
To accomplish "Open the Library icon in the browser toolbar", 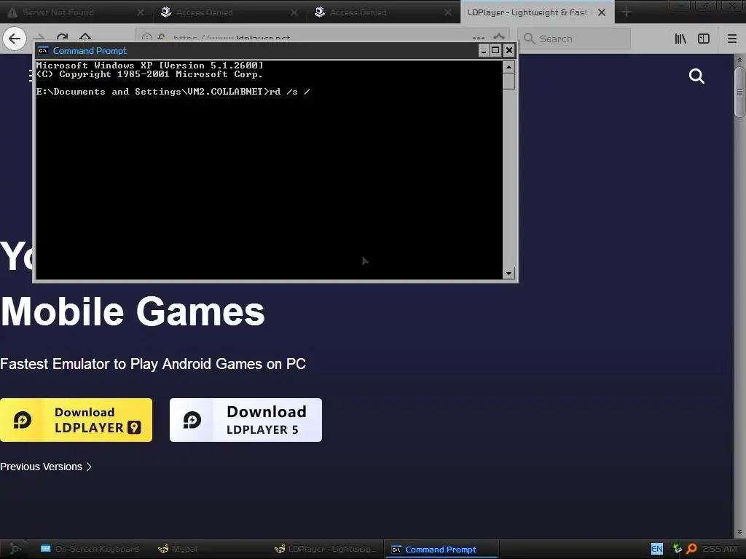I will point(680,39).
